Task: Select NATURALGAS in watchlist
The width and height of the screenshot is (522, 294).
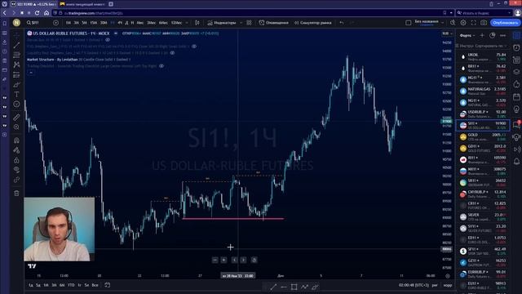Action: 483,91
